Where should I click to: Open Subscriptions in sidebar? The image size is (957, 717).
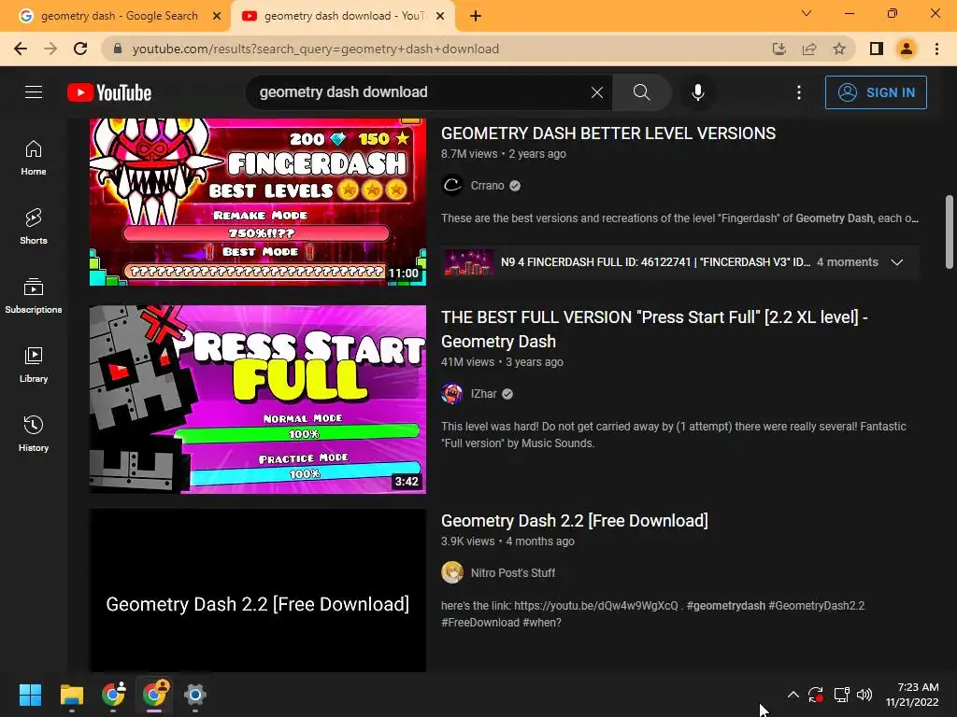[x=34, y=296]
